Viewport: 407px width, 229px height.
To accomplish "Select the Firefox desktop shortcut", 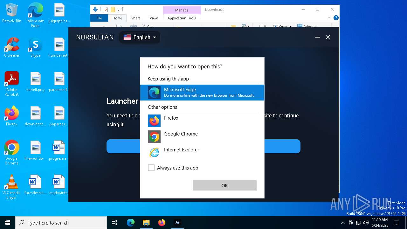I will click(12, 116).
